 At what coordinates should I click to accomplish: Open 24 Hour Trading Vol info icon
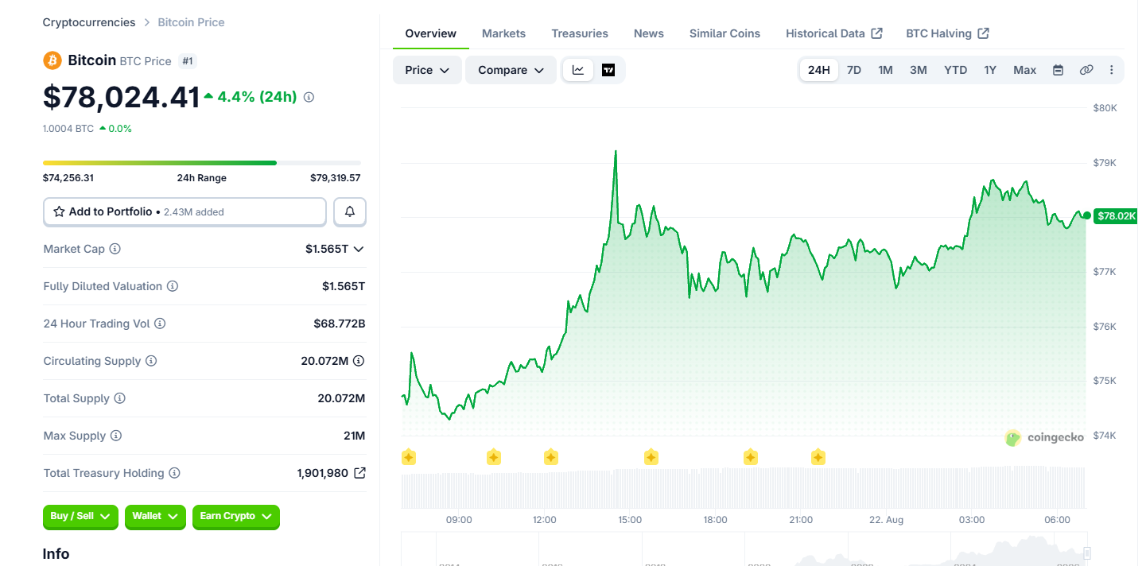coord(160,324)
